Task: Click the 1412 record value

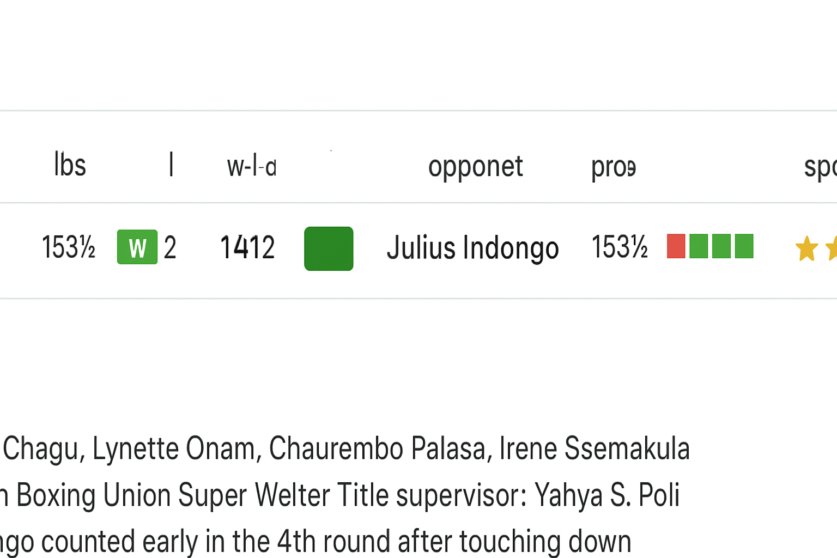Action: pyautogui.click(x=247, y=248)
